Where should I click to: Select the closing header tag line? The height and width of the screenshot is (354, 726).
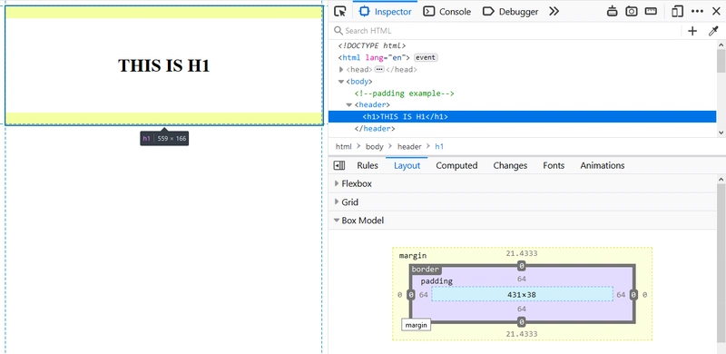click(375, 128)
